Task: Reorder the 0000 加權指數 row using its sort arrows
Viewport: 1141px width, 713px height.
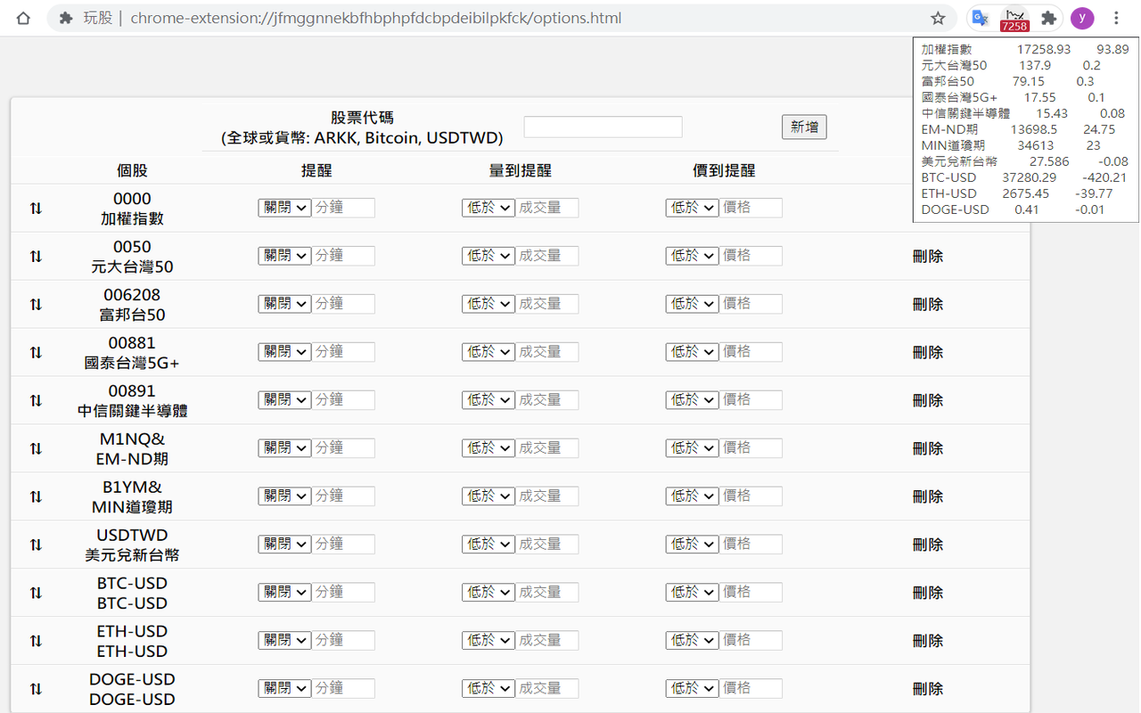Action: pos(36,209)
